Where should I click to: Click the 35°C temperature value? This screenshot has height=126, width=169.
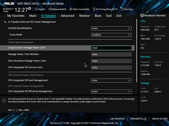click(156, 30)
